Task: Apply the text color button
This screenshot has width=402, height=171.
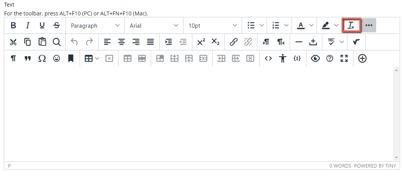Action: point(301,25)
